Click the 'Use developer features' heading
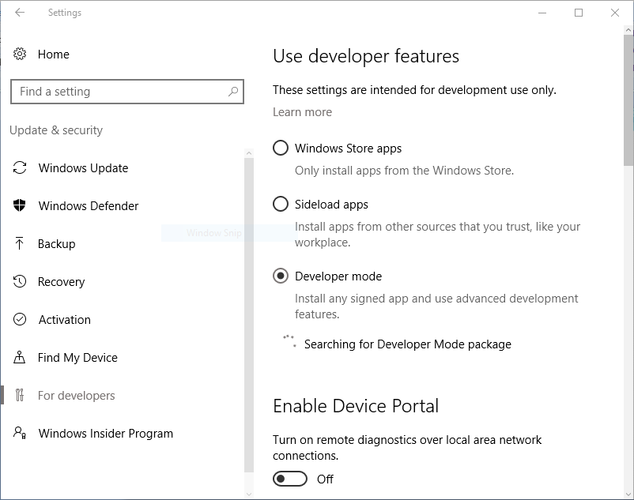Screen dimensions: 634x500 pyautogui.click(x=366, y=56)
